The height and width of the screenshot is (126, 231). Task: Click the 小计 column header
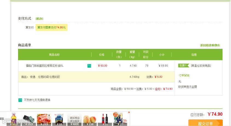click(x=161, y=55)
